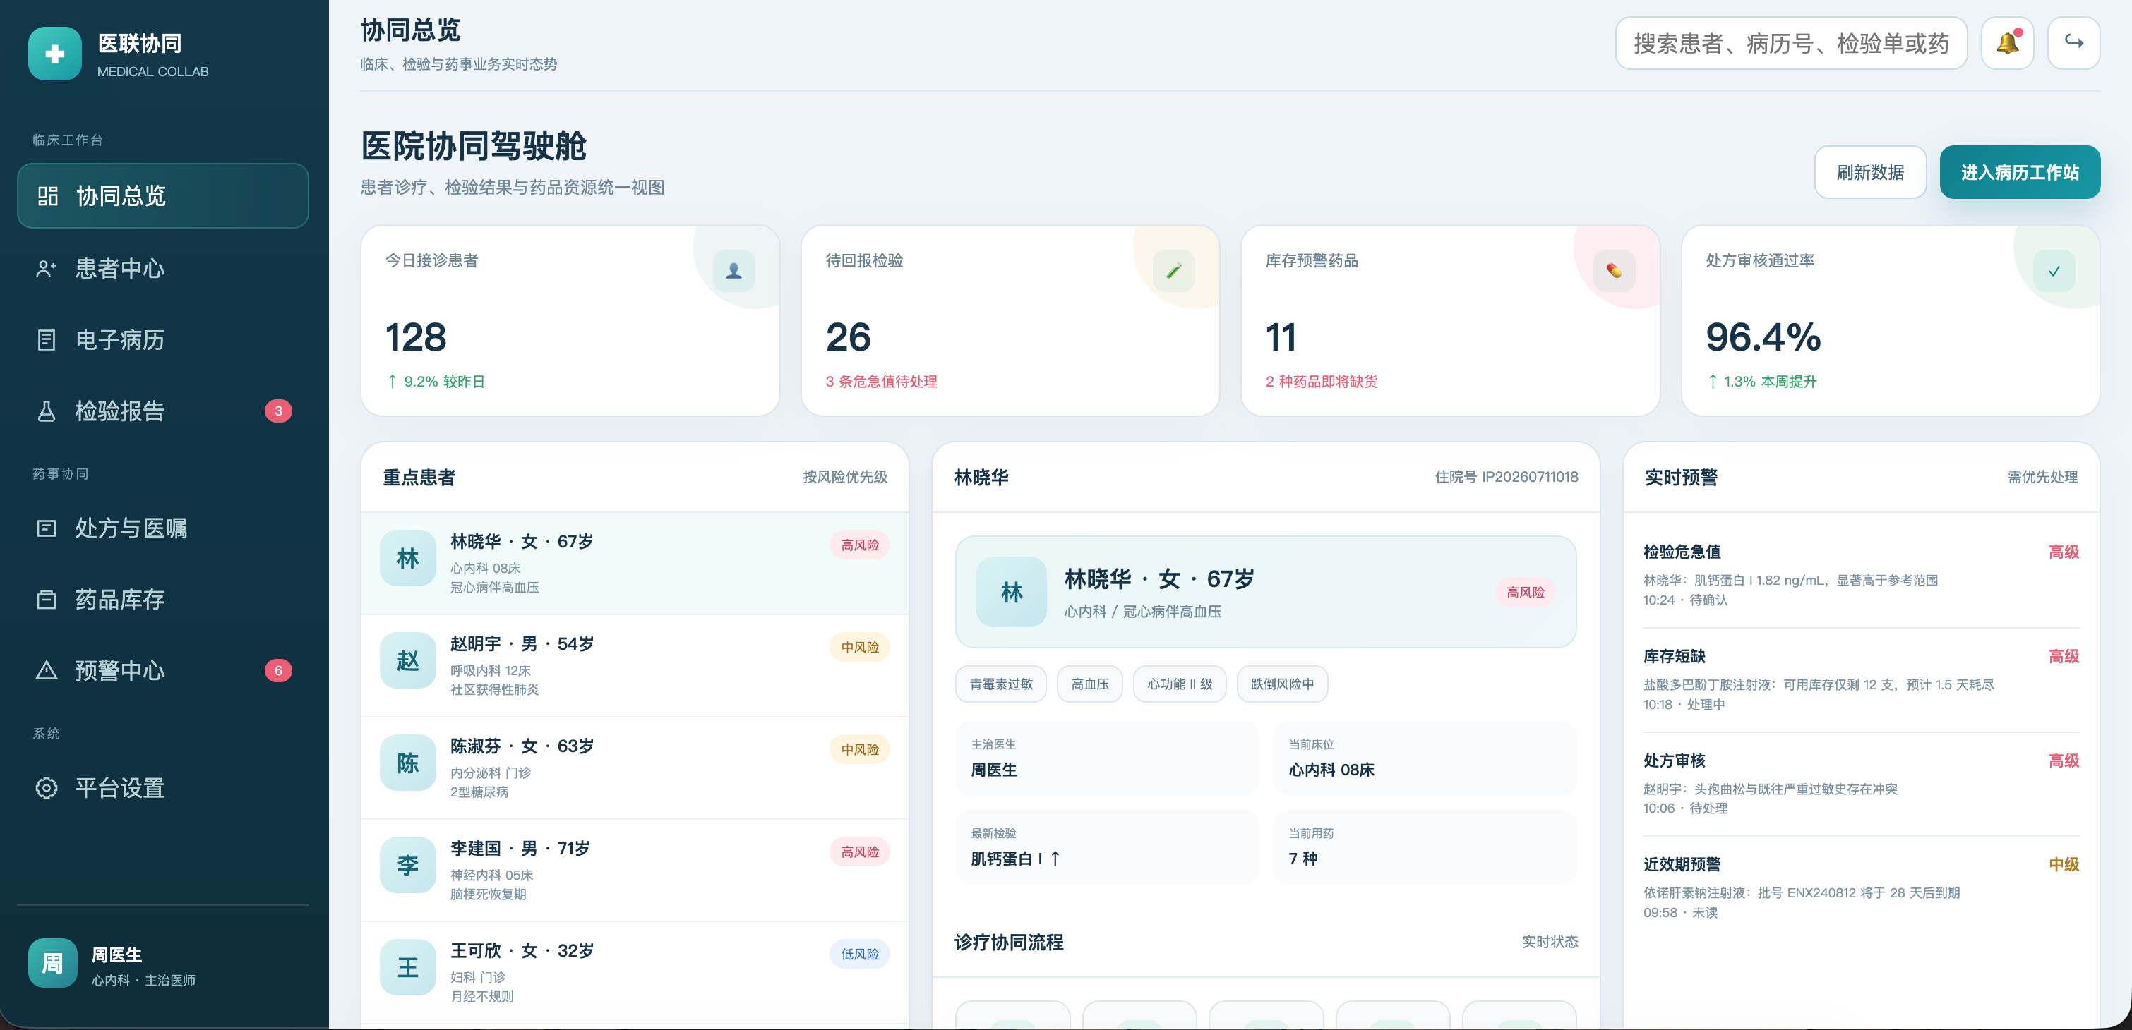Click the 实时状态 label in 诊疗协同流程
The image size is (2132, 1030).
1550,942
